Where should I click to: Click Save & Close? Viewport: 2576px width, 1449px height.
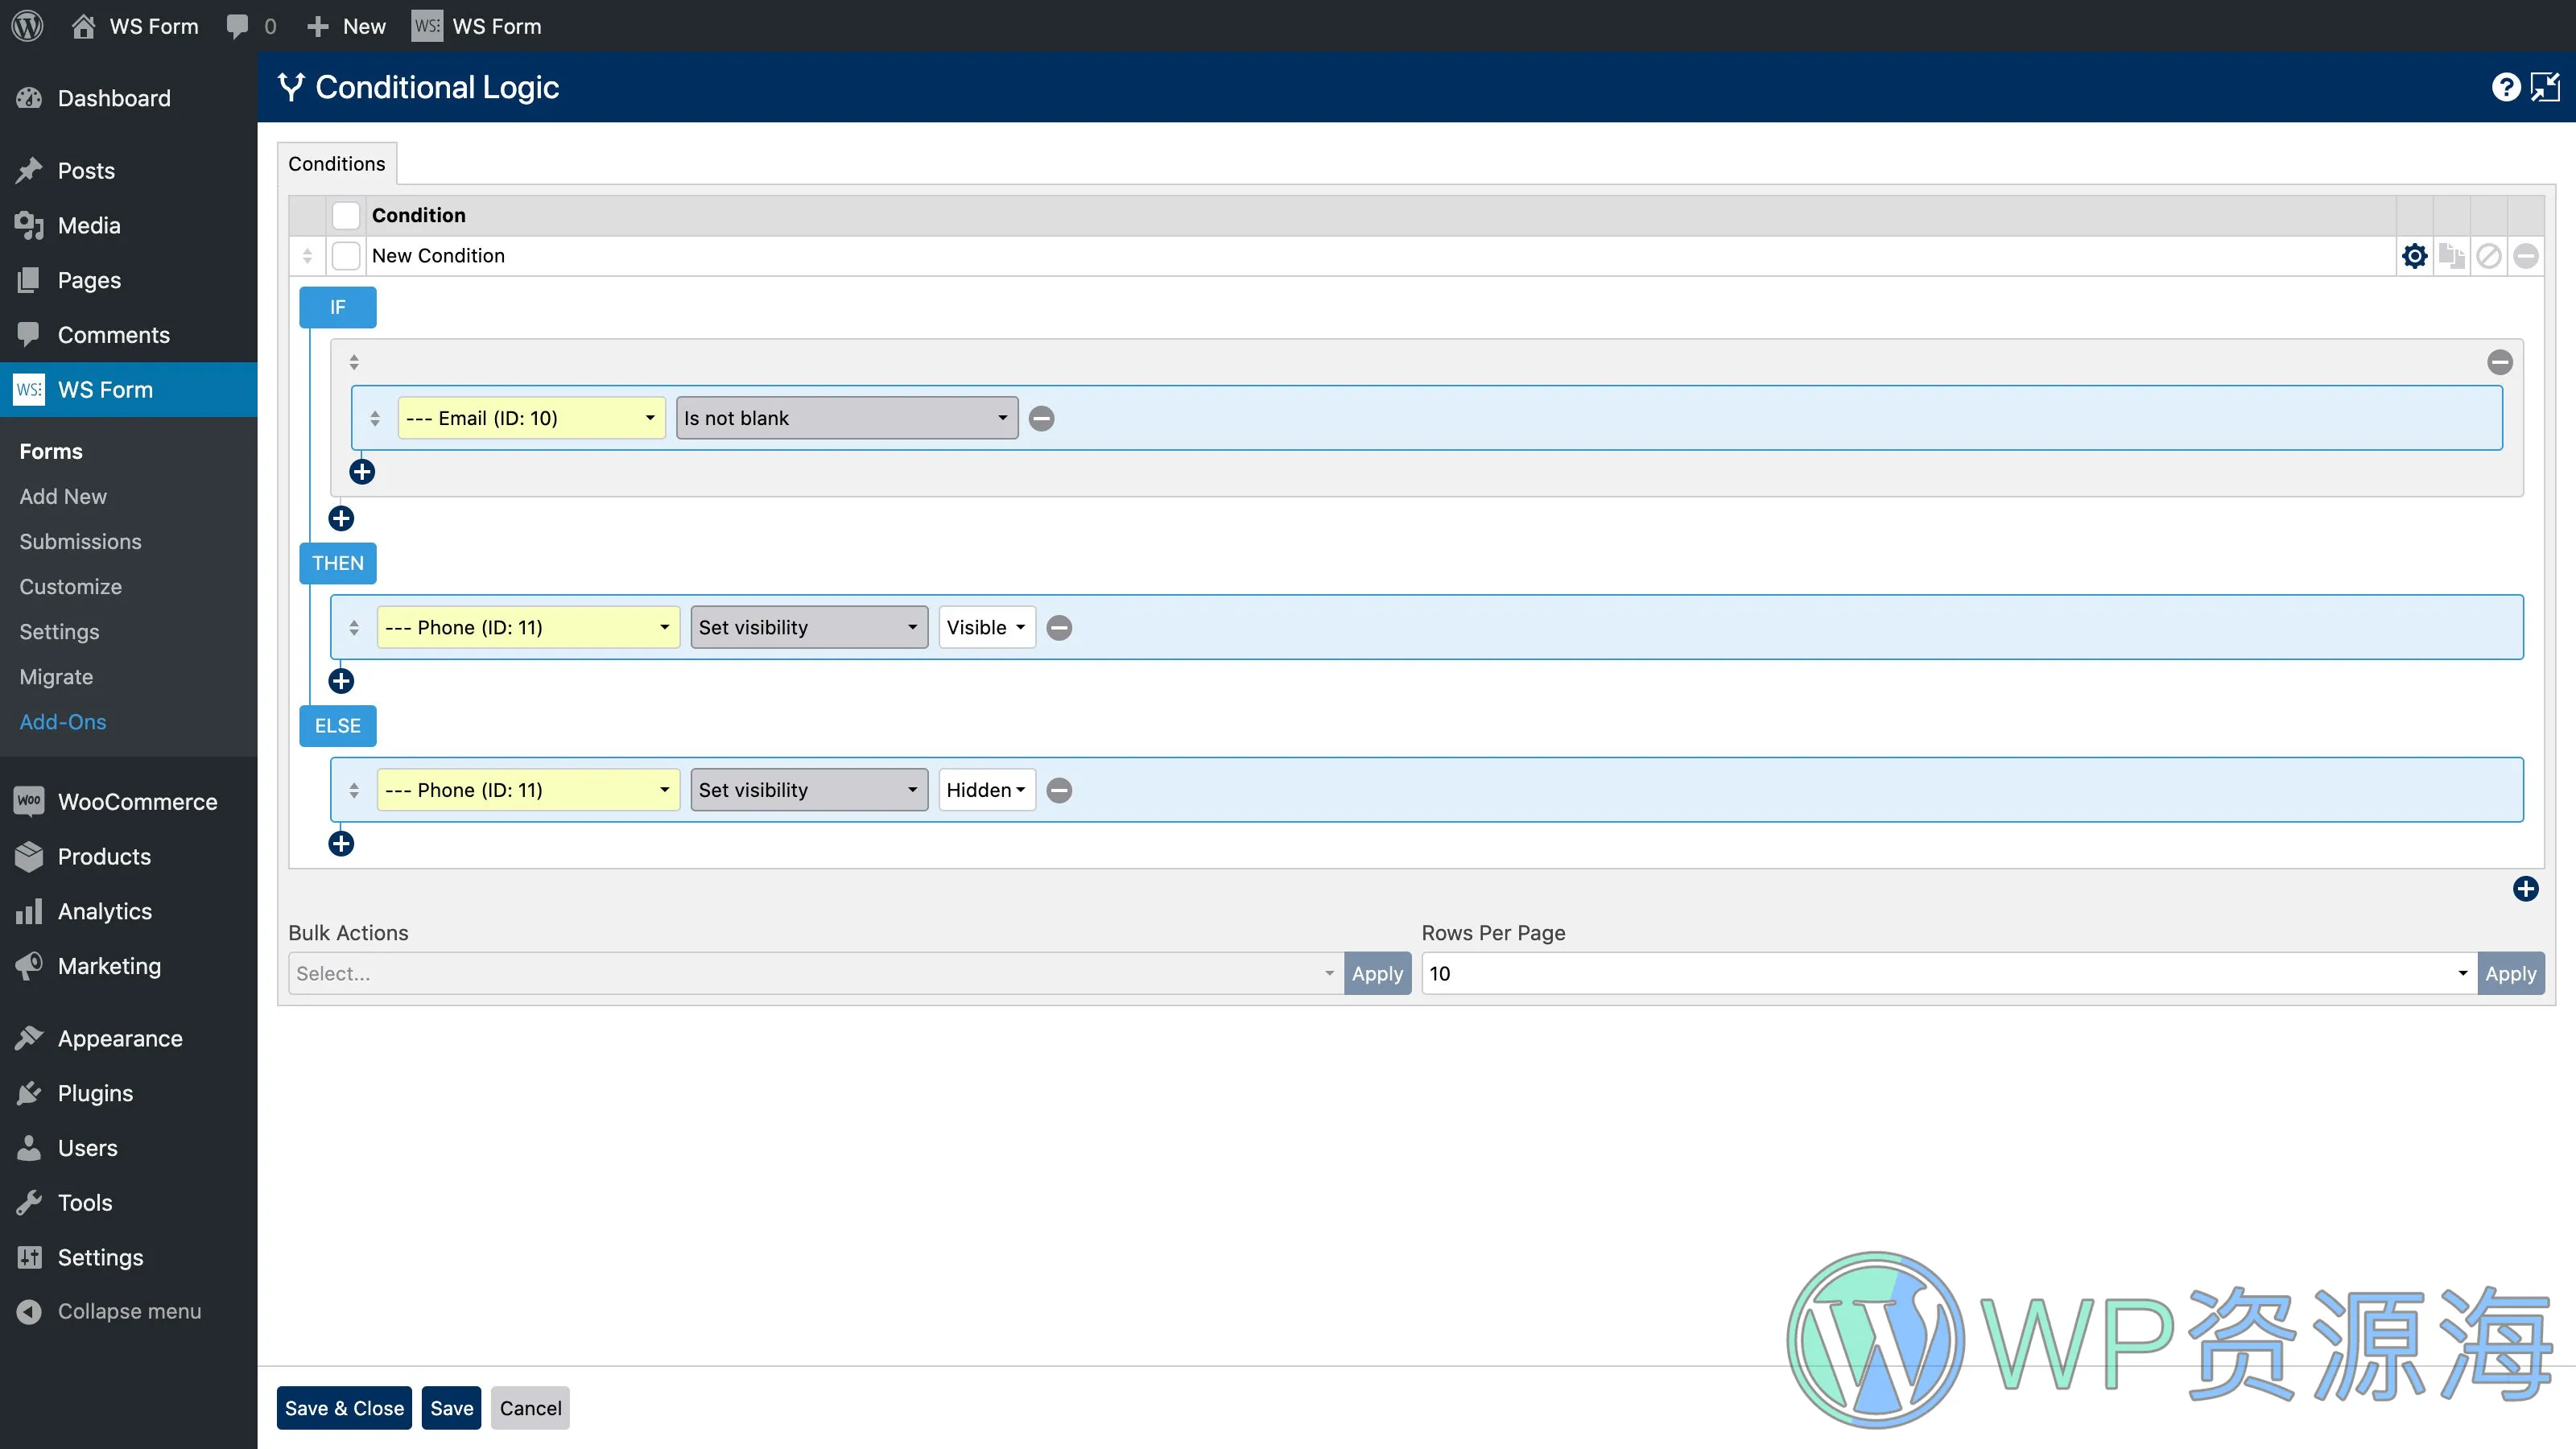344,1408
